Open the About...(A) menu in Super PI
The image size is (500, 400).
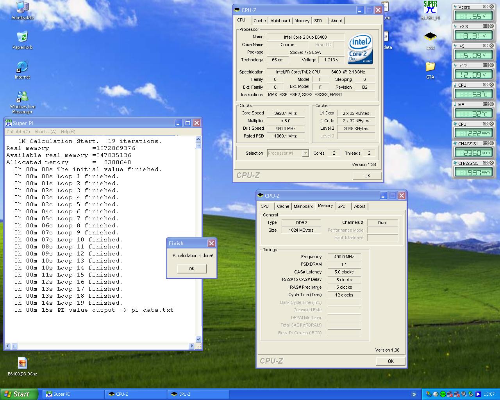pyautogui.click(x=45, y=132)
